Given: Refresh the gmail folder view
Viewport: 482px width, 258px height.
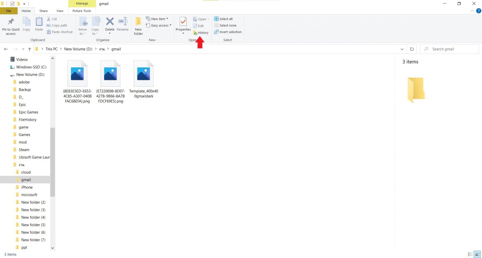Looking at the screenshot, I should tap(412, 49).
